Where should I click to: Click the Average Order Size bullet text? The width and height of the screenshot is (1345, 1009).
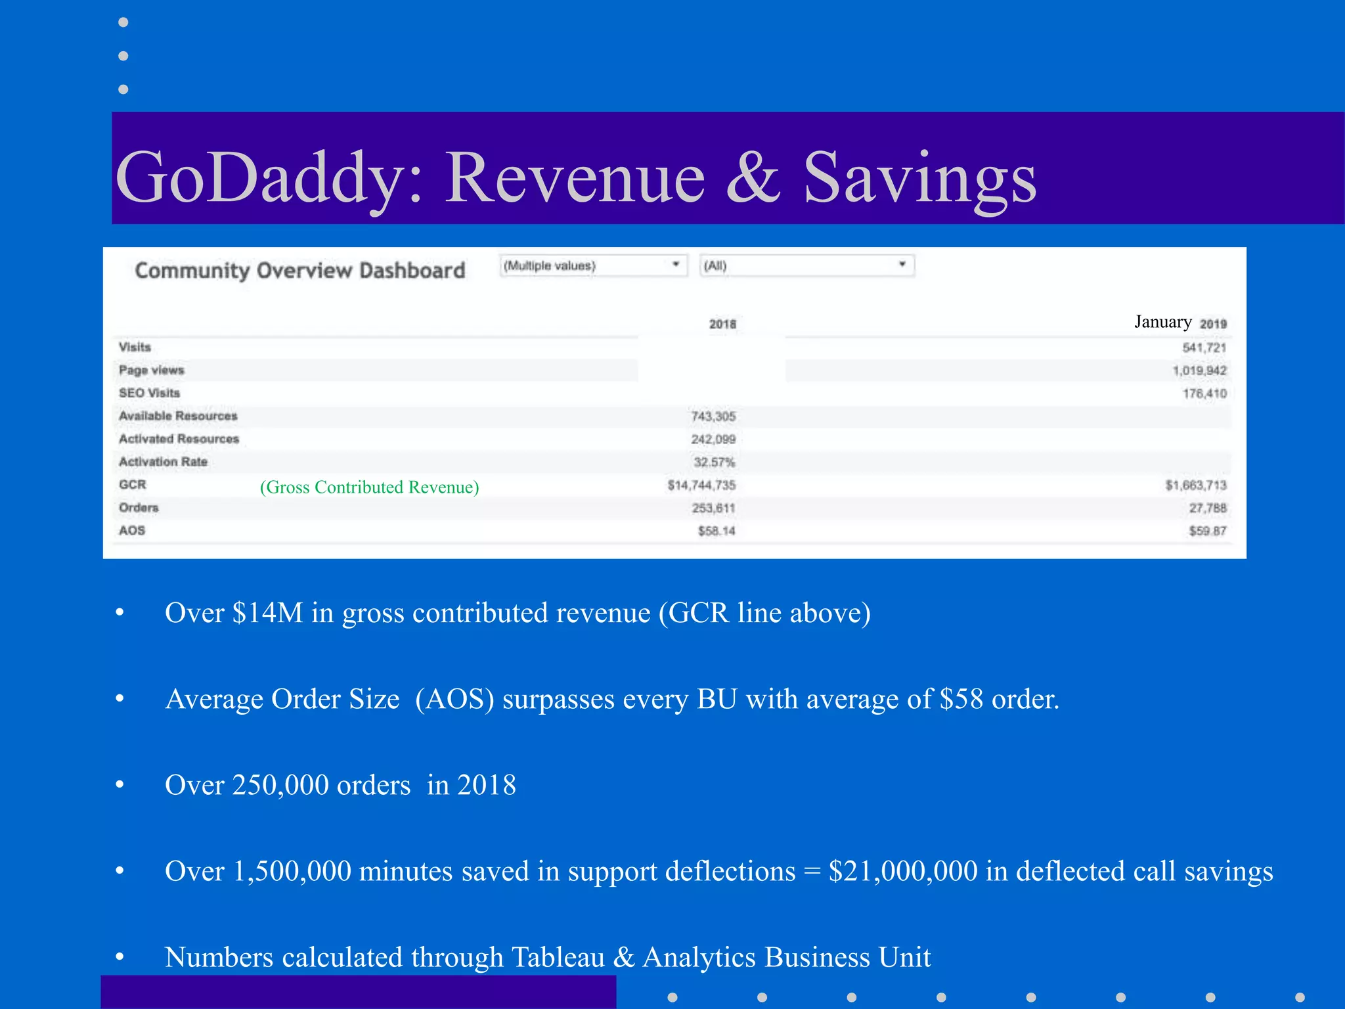click(x=612, y=699)
